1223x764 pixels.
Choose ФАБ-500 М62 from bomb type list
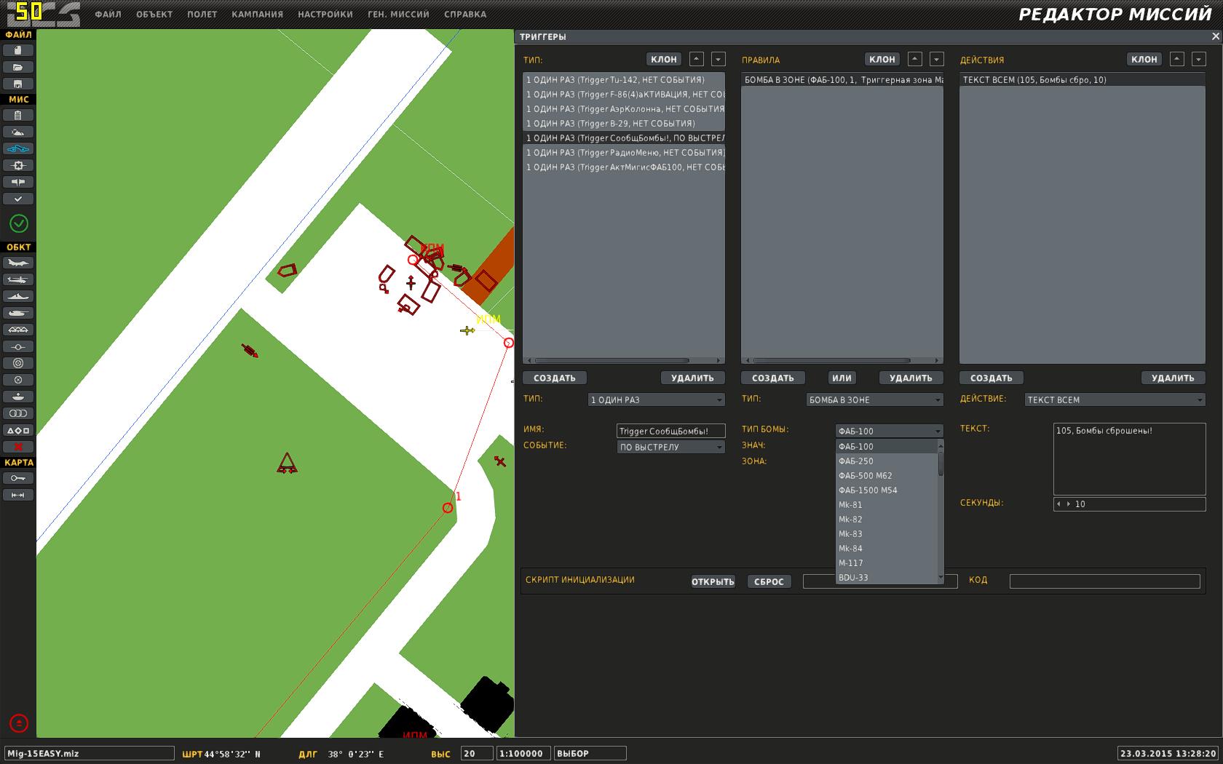tap(886, 476)
